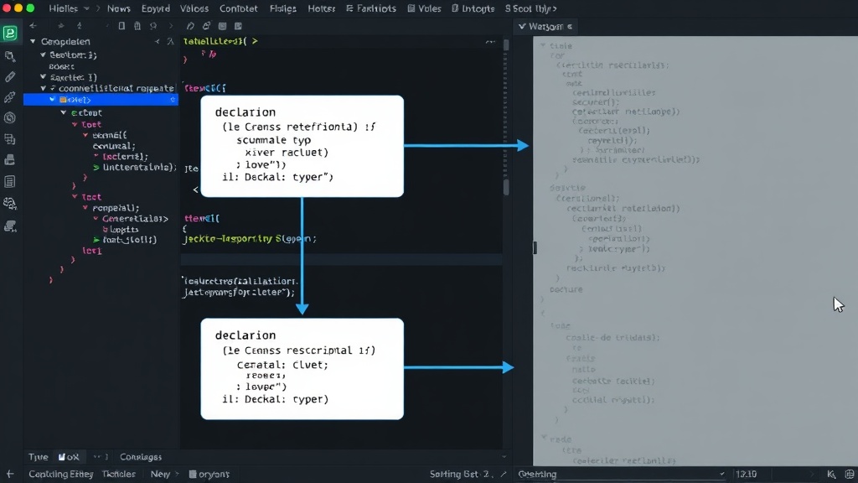The width and height of the screenshot is (858, 483).
Task: Click the refresh-edit icon in the editor toolbar
Action: 206,26
